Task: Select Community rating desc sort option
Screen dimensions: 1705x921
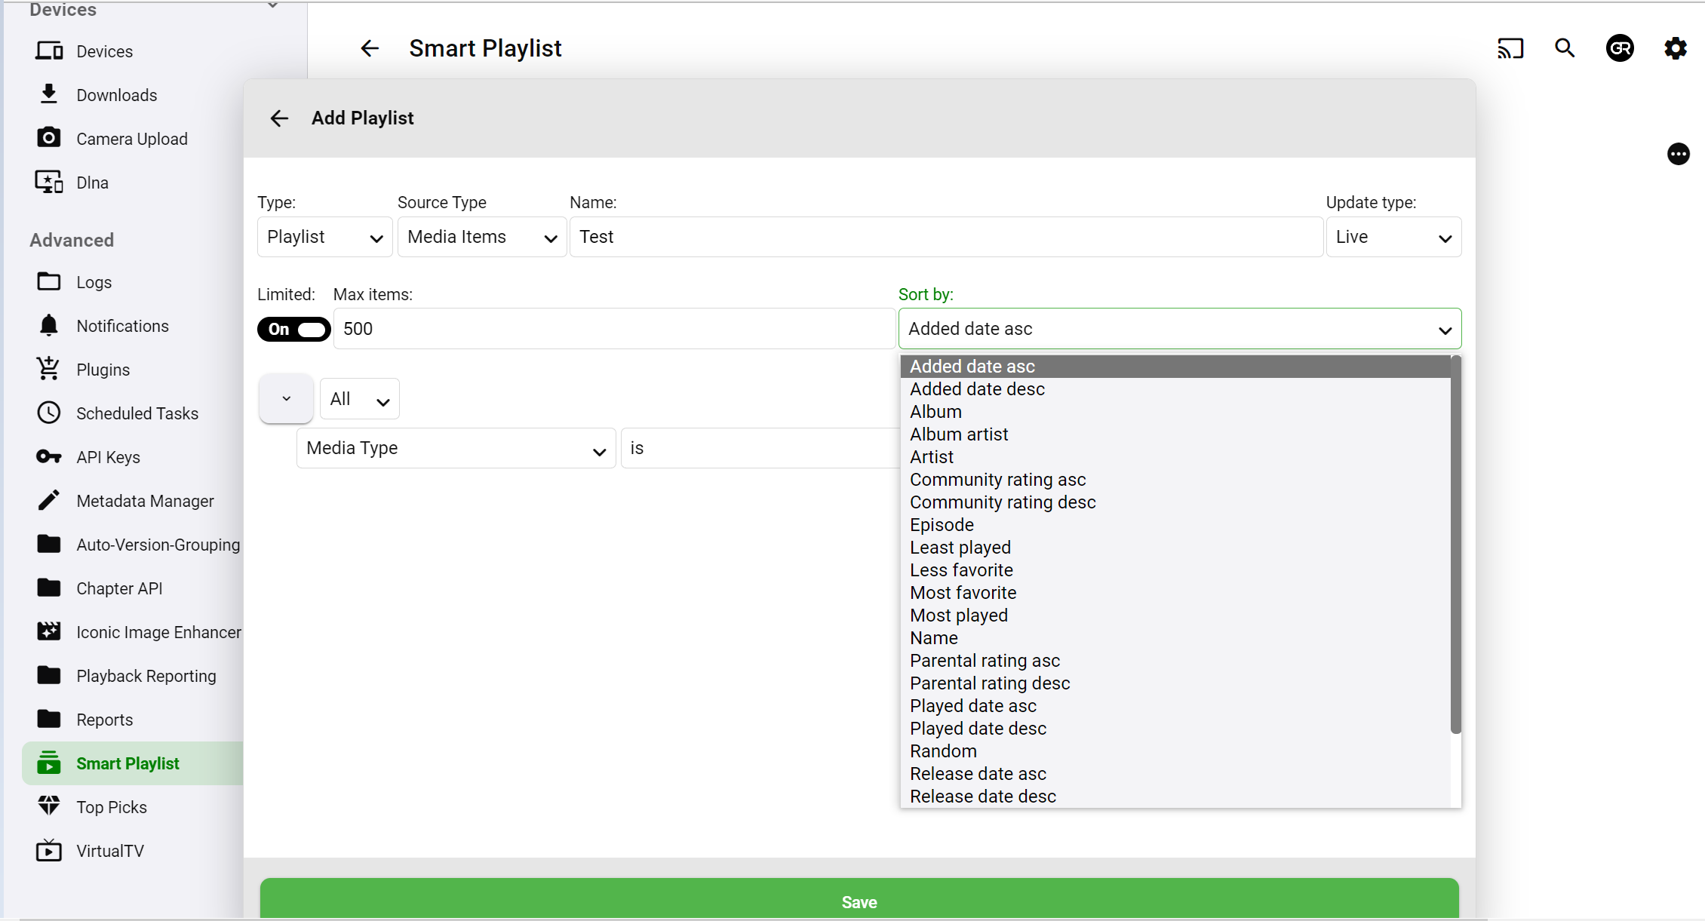Action: click(x=1002, y=502)
